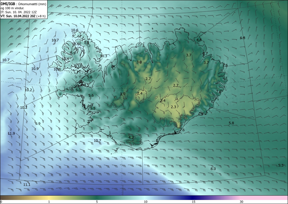Click the color scale tick label 15
Image resolution: width=288 pixels, height=204 pixels.
click(x=194, y=202)
